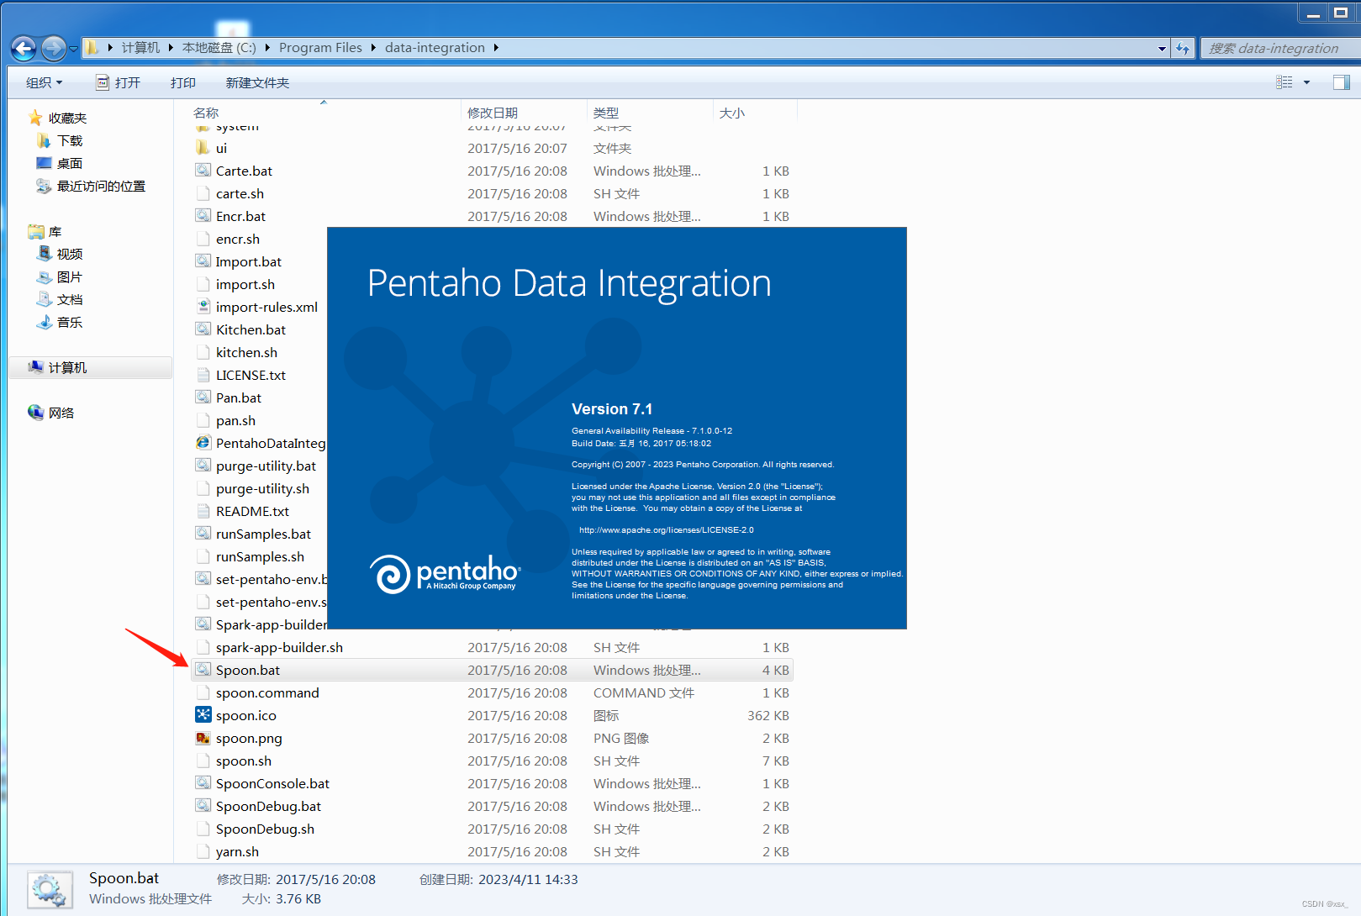
Task: Click the search data-integration input field
Action: [1279, 49]
